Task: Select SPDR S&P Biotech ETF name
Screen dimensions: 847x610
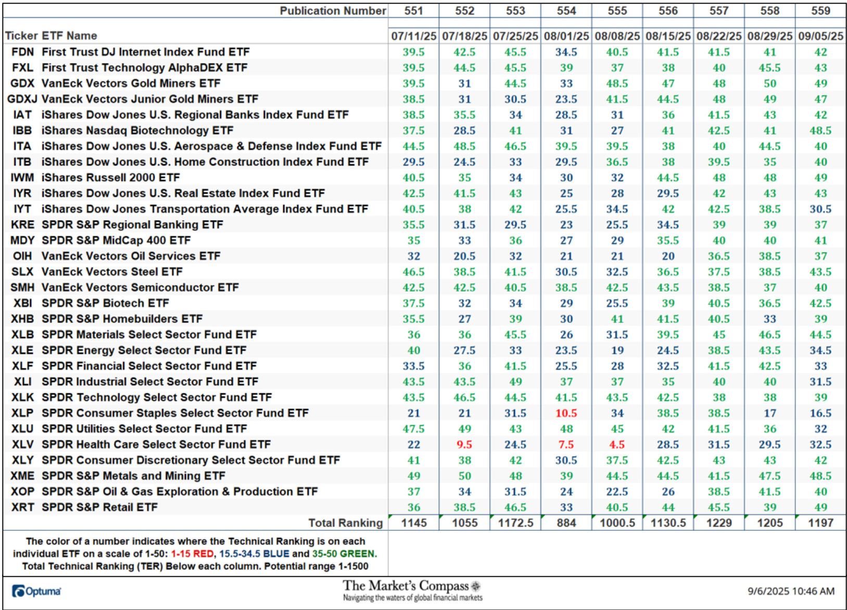Action: (x=105, y=303)
